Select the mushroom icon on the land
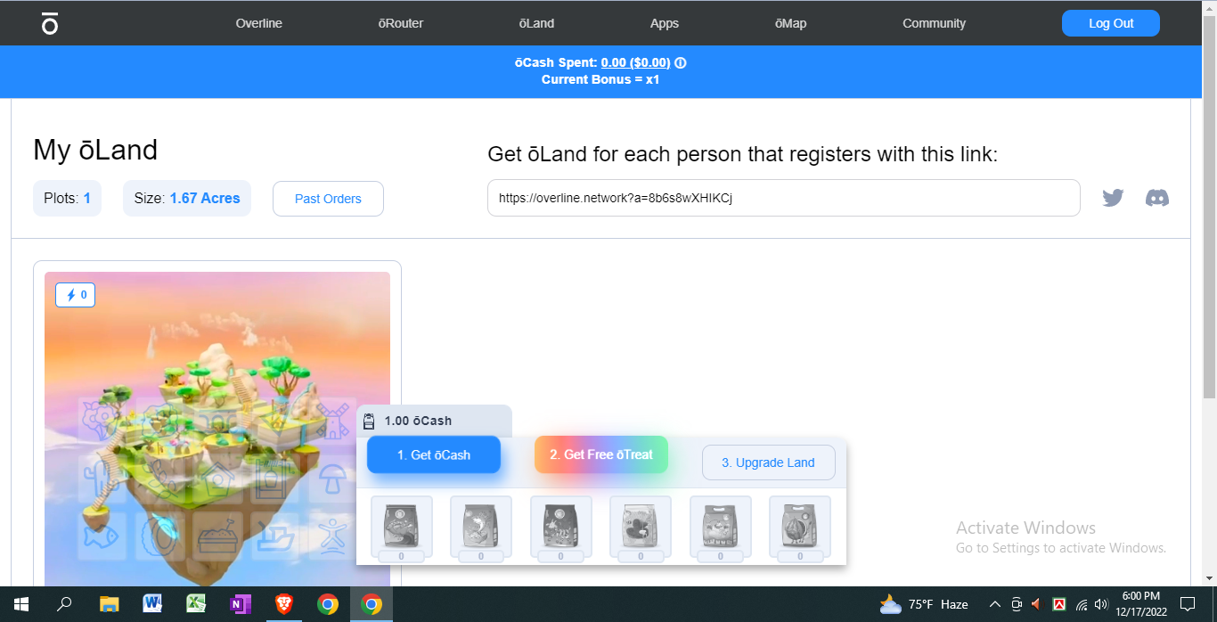This screenshot has width=1217, height=622. point(333,479)
